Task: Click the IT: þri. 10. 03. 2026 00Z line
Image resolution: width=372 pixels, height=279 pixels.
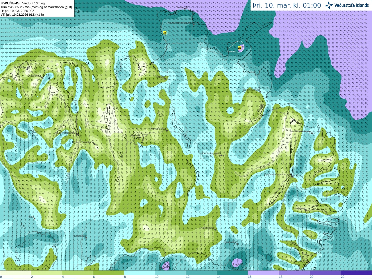Action: 17,11
